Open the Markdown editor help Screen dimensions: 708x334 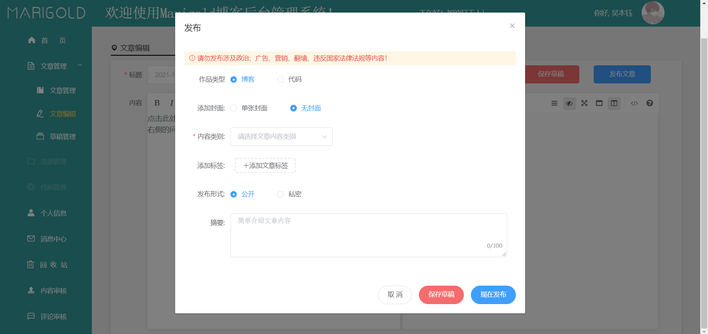[649, 103]
